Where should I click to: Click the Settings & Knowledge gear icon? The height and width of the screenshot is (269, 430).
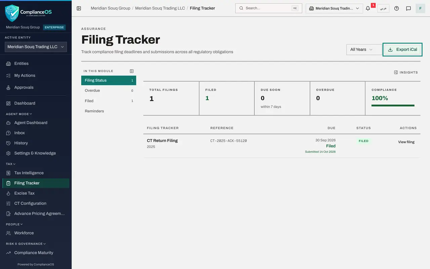[8, 153]
